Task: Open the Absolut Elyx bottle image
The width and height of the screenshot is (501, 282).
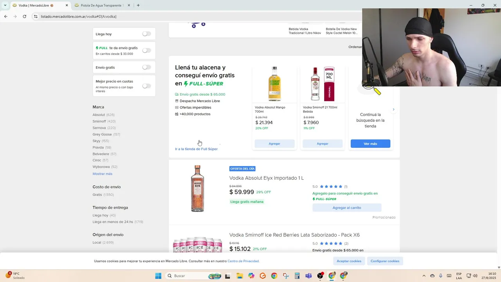Action: click(197, 188)
